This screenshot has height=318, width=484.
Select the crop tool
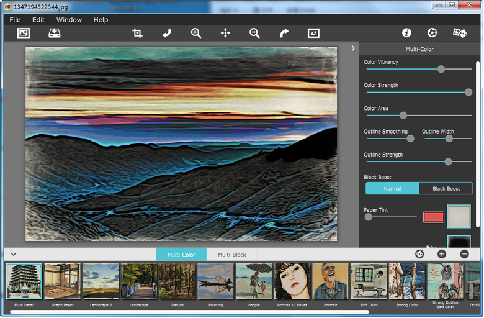pyautogui.click(x=137, y=34)
